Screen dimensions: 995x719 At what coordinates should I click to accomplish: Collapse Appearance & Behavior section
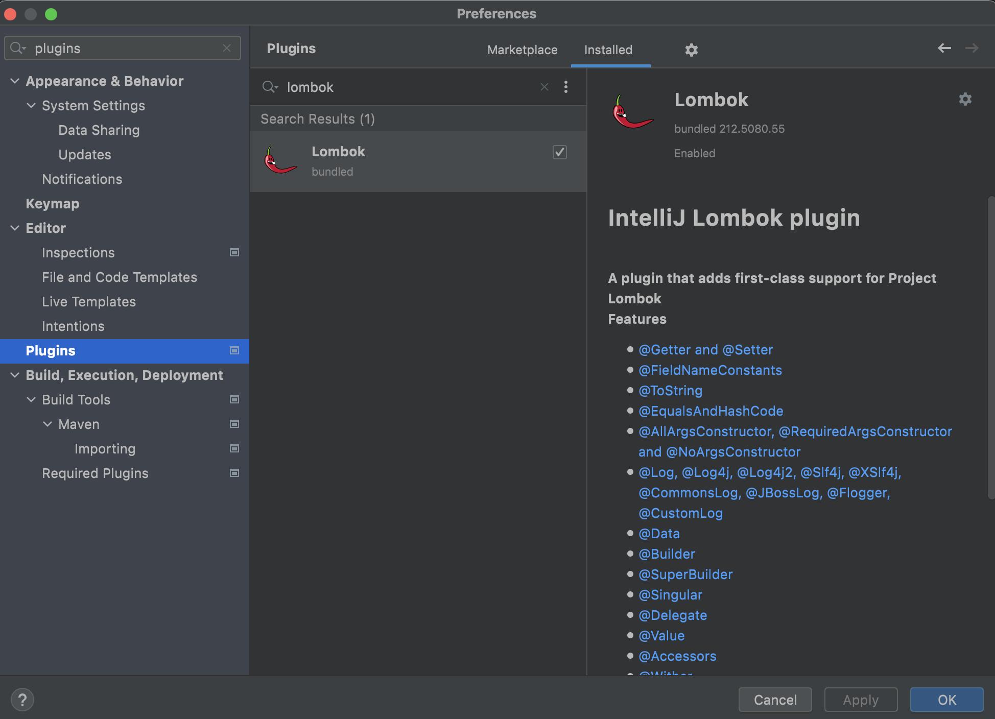pos(15,81)
